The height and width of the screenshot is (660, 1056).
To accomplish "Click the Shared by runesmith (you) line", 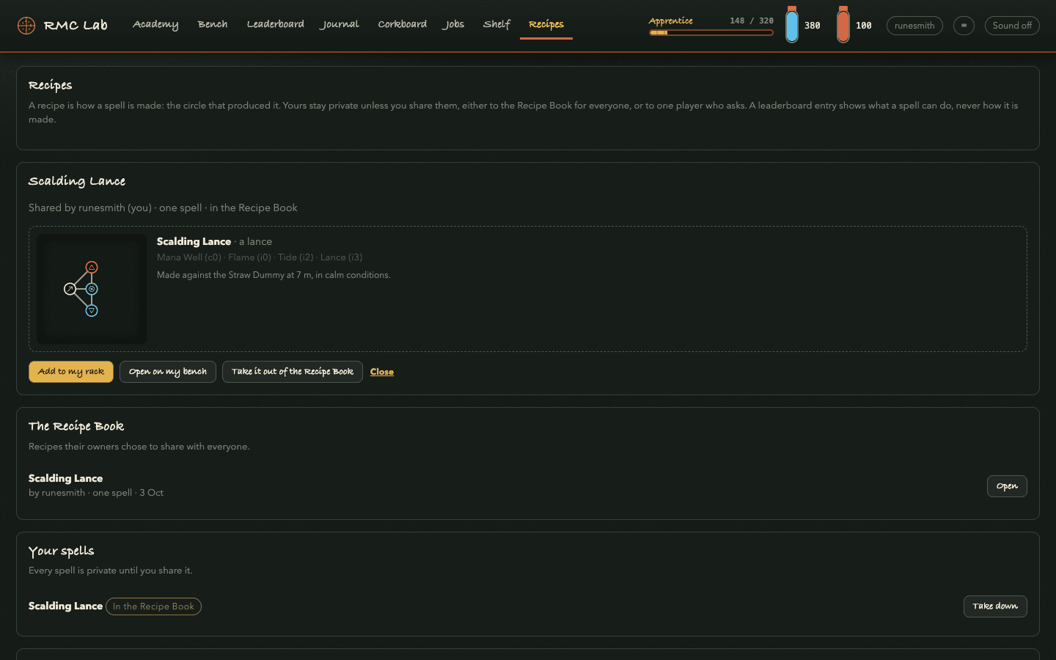I will [x=163, y=208].
